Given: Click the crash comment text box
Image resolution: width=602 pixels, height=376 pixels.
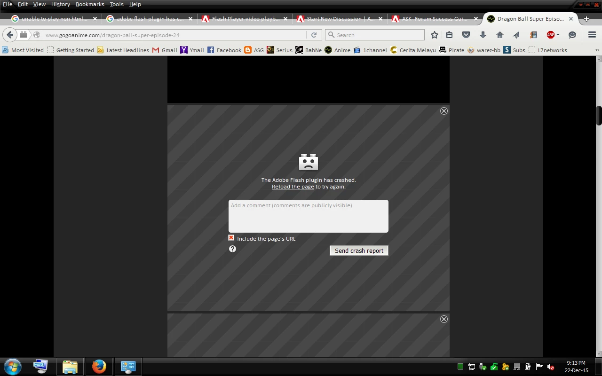Looking at the screenshot, I should tap(309, 216).
